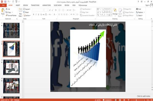Open the Text Direction dropdown
The height and width of the screenshot is (101, 153).
tap(86, 9)
